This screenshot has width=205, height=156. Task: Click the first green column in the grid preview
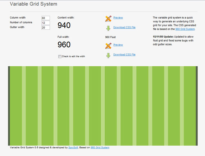[16, 106]
